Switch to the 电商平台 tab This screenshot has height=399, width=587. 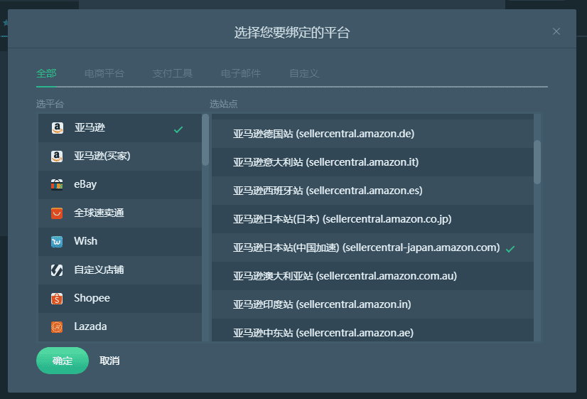pyautogui.click(x=104, y=73)
